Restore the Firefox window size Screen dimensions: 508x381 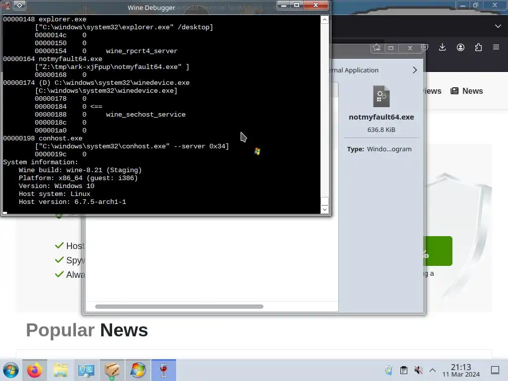(476, 5)
